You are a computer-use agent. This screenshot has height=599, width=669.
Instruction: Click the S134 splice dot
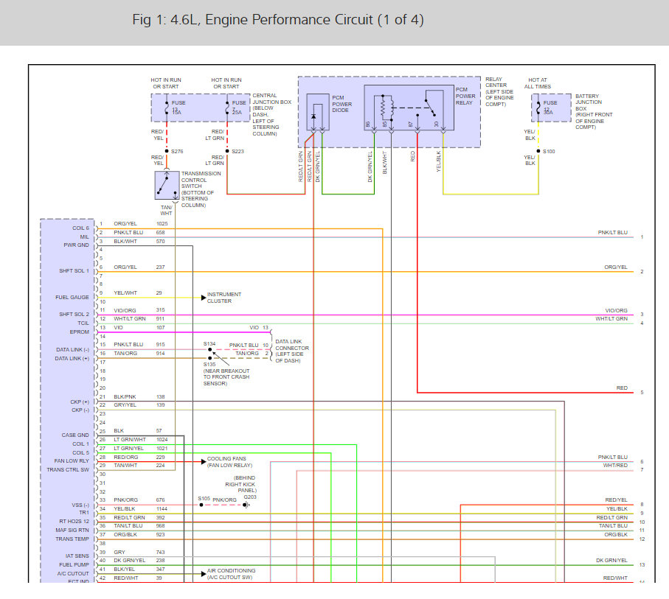click(210, 349)
